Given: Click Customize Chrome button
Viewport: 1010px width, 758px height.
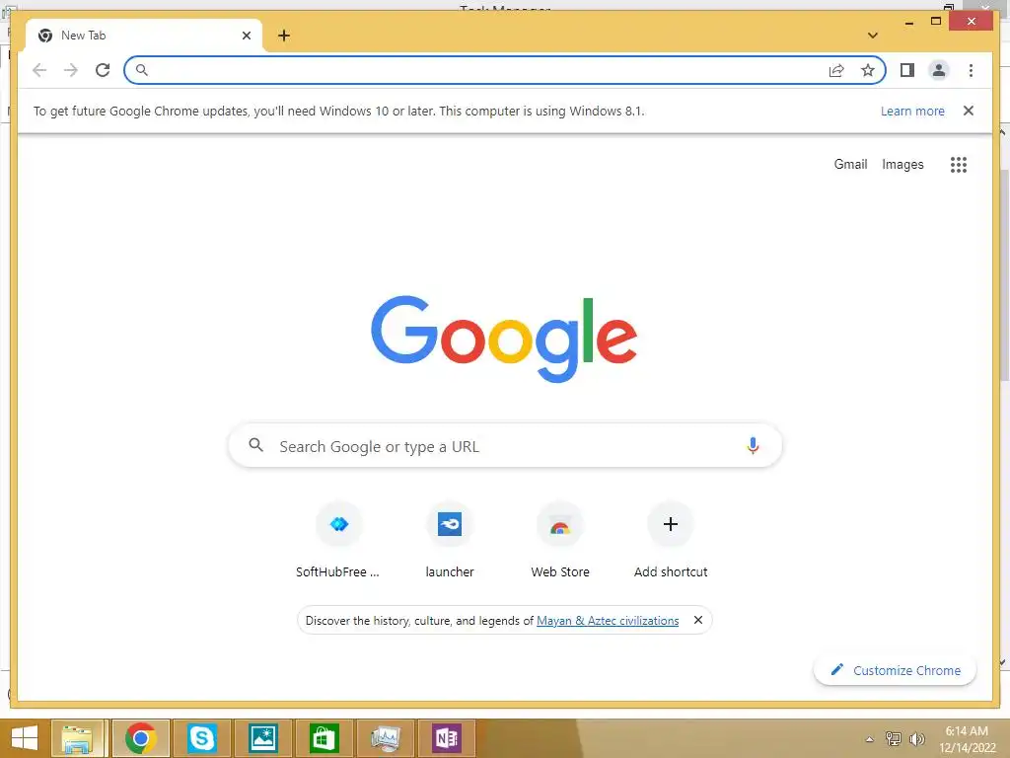Looking at the screenshot, I should tap(895, 670).
